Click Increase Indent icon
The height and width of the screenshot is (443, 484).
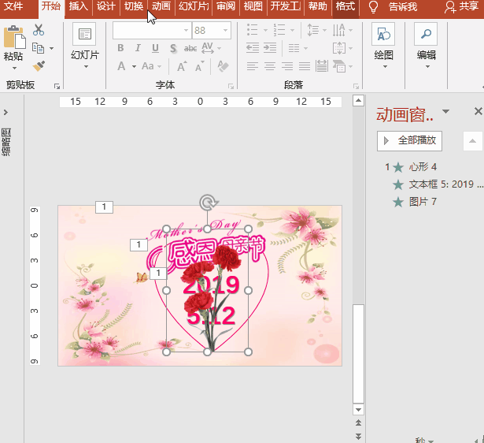pyautogui.click(x=270, y=48)
